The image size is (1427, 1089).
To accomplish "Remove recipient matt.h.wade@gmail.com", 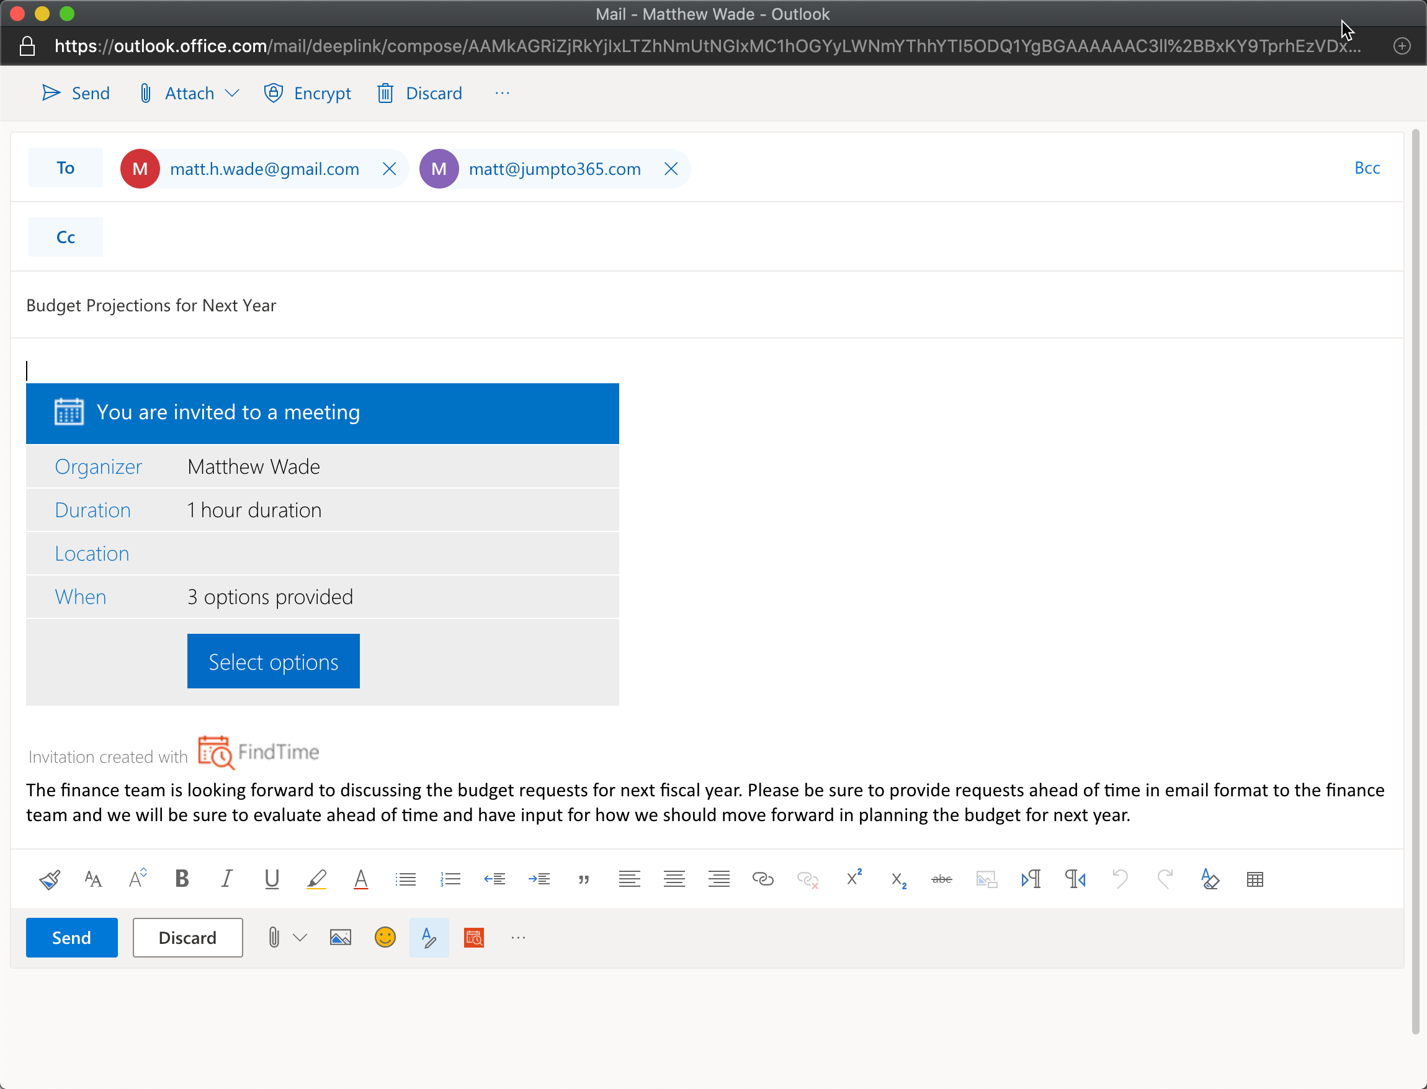I will pyautogui.click(x=389, y=169).
